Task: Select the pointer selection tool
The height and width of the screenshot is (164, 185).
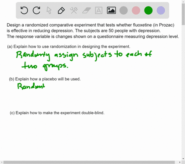Action: pos(49,10)
